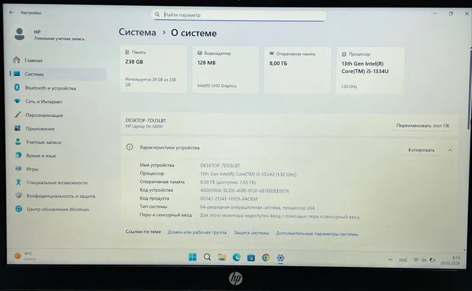Click the Wi-Fi diamond icon for Сеть
This screenshot has width=472, height=291.
[x=17, y=101]
